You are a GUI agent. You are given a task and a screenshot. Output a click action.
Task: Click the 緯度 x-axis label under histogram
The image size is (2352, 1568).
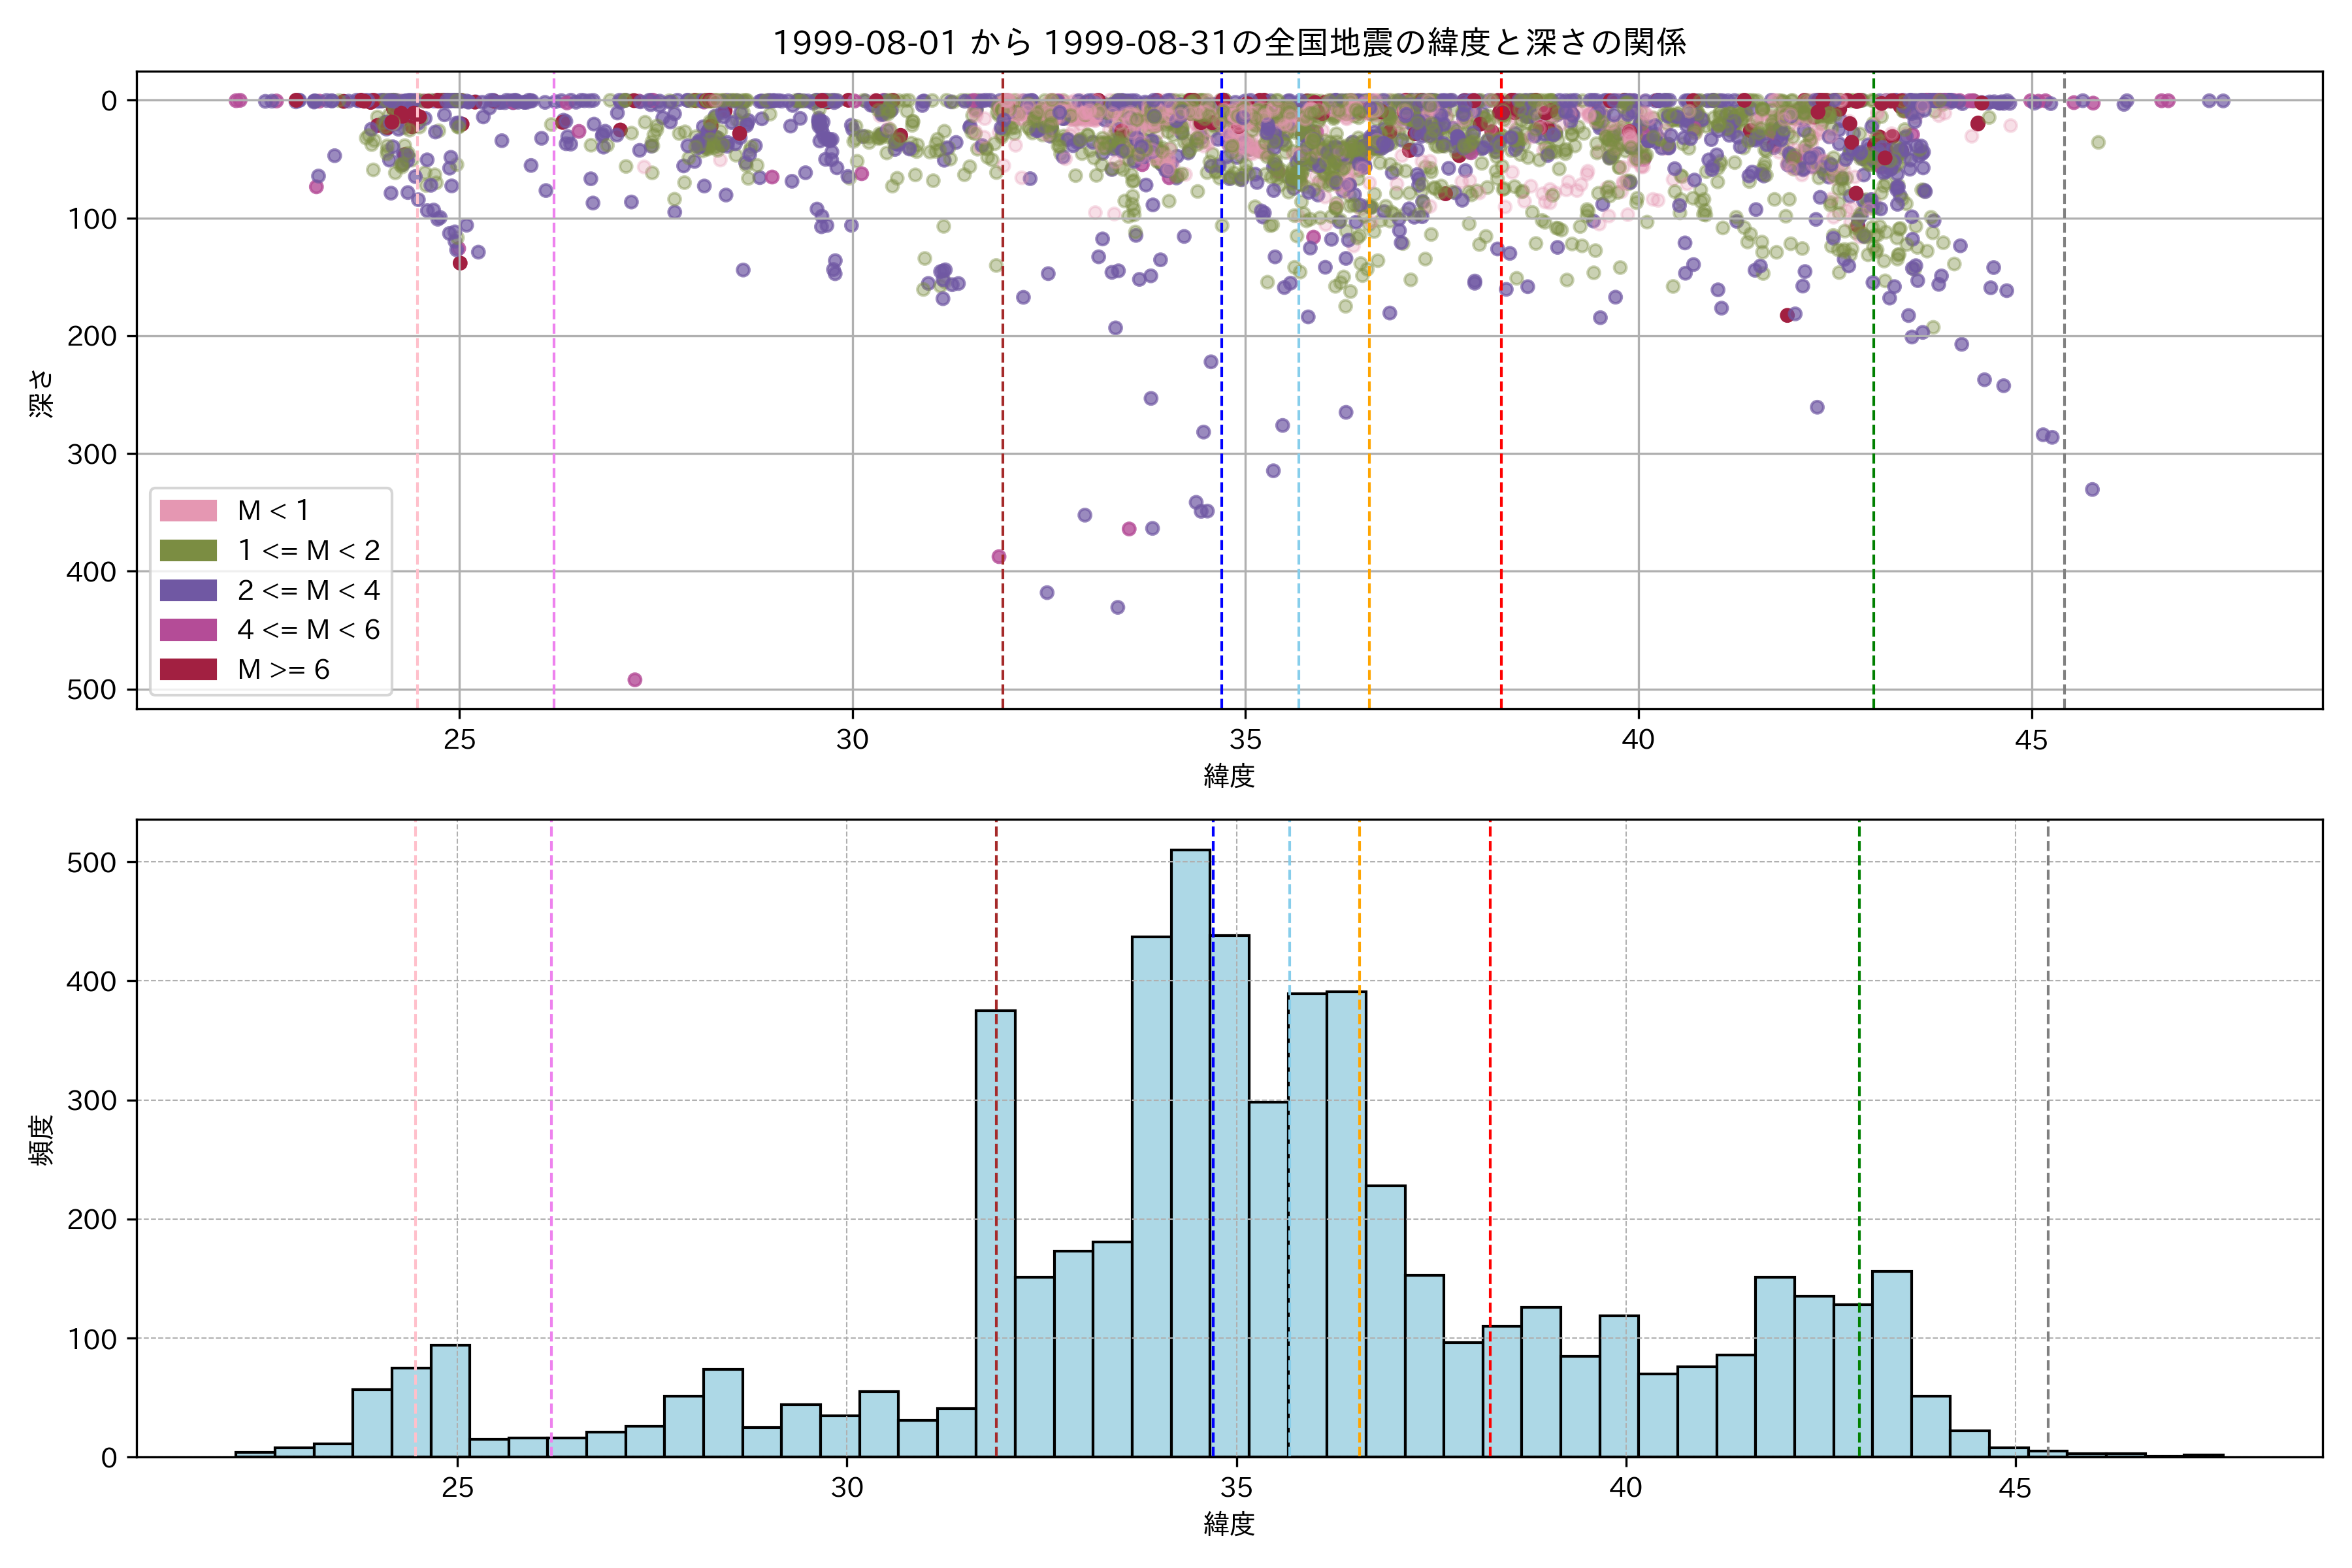click(1229, 1523)
